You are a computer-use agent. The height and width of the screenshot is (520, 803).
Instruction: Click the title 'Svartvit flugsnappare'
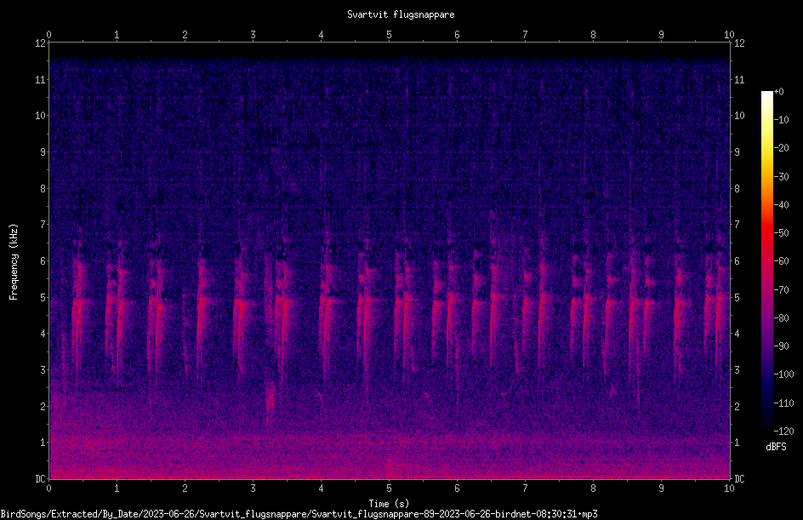coord(401,14)
